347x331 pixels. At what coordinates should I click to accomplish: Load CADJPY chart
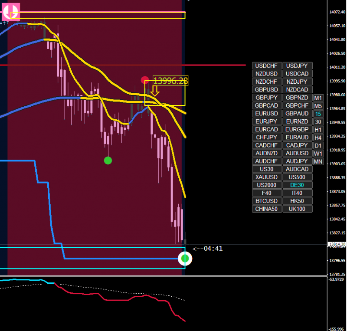click(297, 145)
